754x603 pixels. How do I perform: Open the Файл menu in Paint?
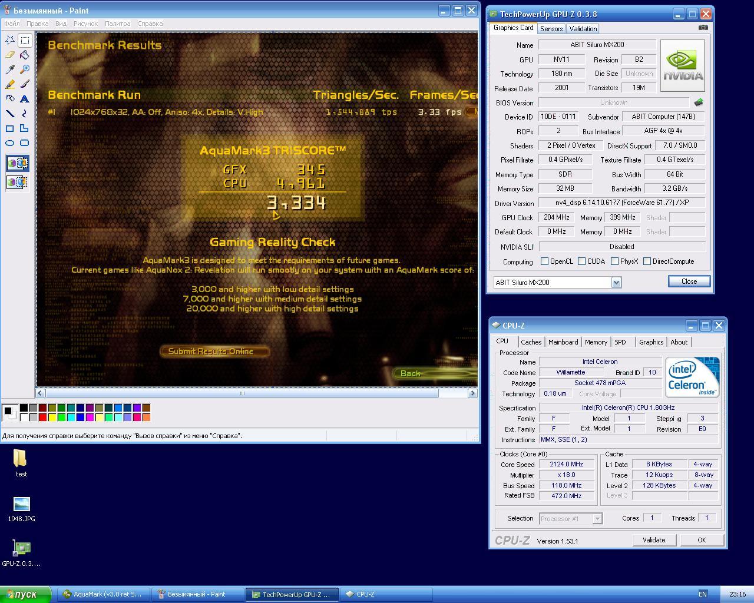(x=12, y=24)
